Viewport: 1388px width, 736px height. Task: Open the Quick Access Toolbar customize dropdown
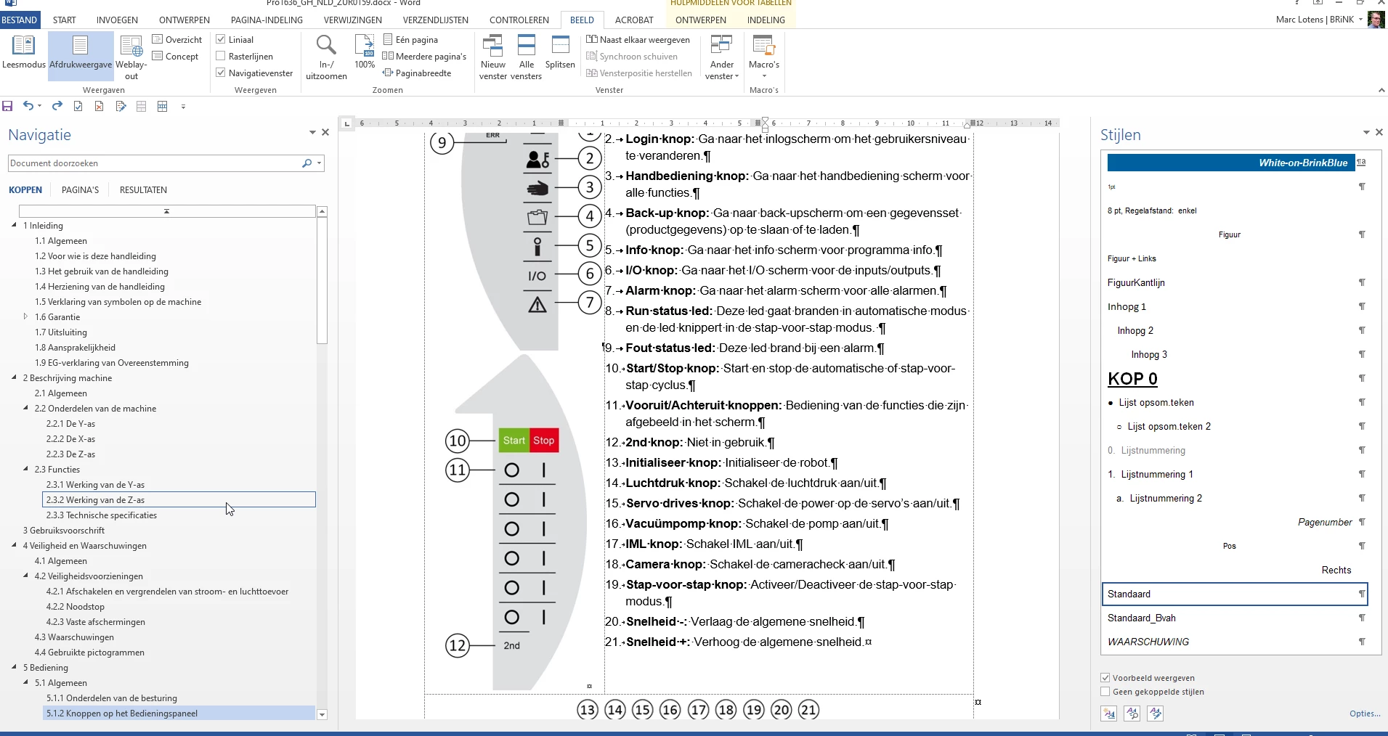pyautogui.click(x=183, y=107)
